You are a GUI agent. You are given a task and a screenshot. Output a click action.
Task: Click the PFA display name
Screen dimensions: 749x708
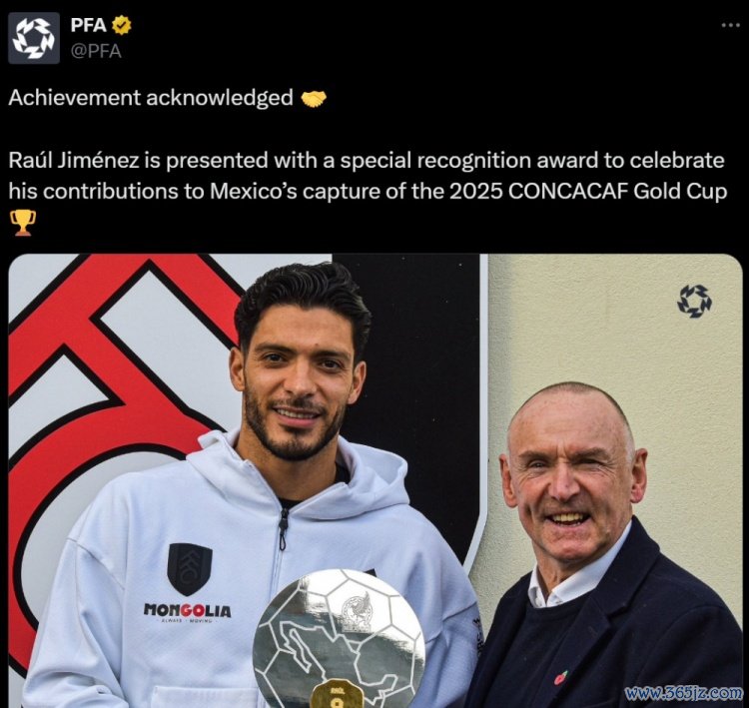(88, 25)
